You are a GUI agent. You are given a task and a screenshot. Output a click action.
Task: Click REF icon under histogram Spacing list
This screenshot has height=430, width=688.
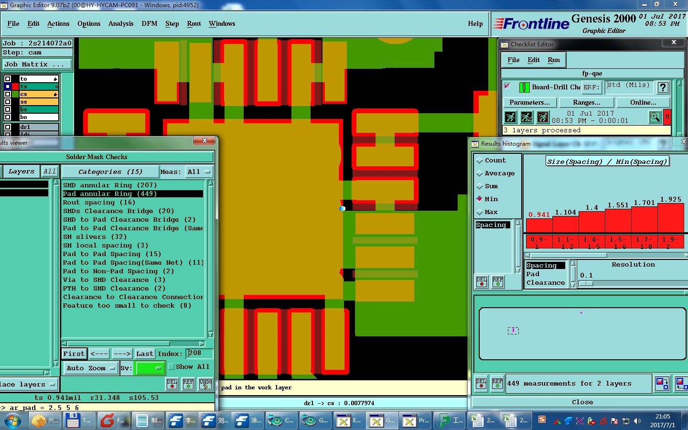498,282
